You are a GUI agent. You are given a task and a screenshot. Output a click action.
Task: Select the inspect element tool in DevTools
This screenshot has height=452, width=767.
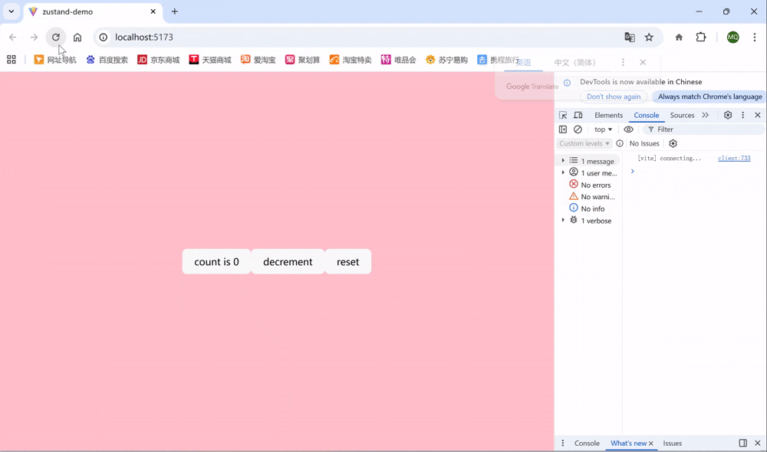(562, 114)
